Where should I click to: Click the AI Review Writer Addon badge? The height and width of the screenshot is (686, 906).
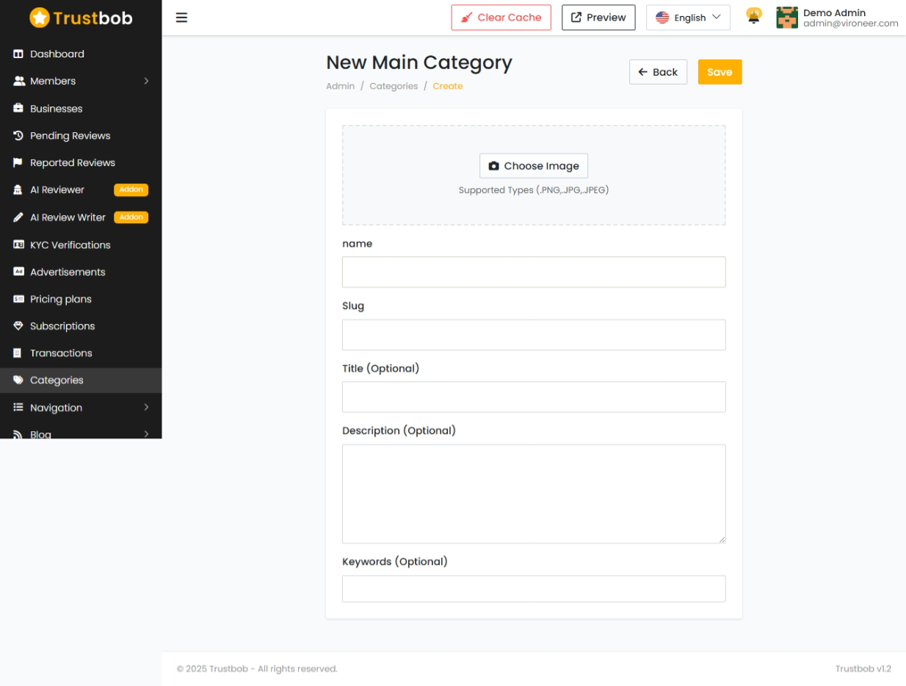131,217
